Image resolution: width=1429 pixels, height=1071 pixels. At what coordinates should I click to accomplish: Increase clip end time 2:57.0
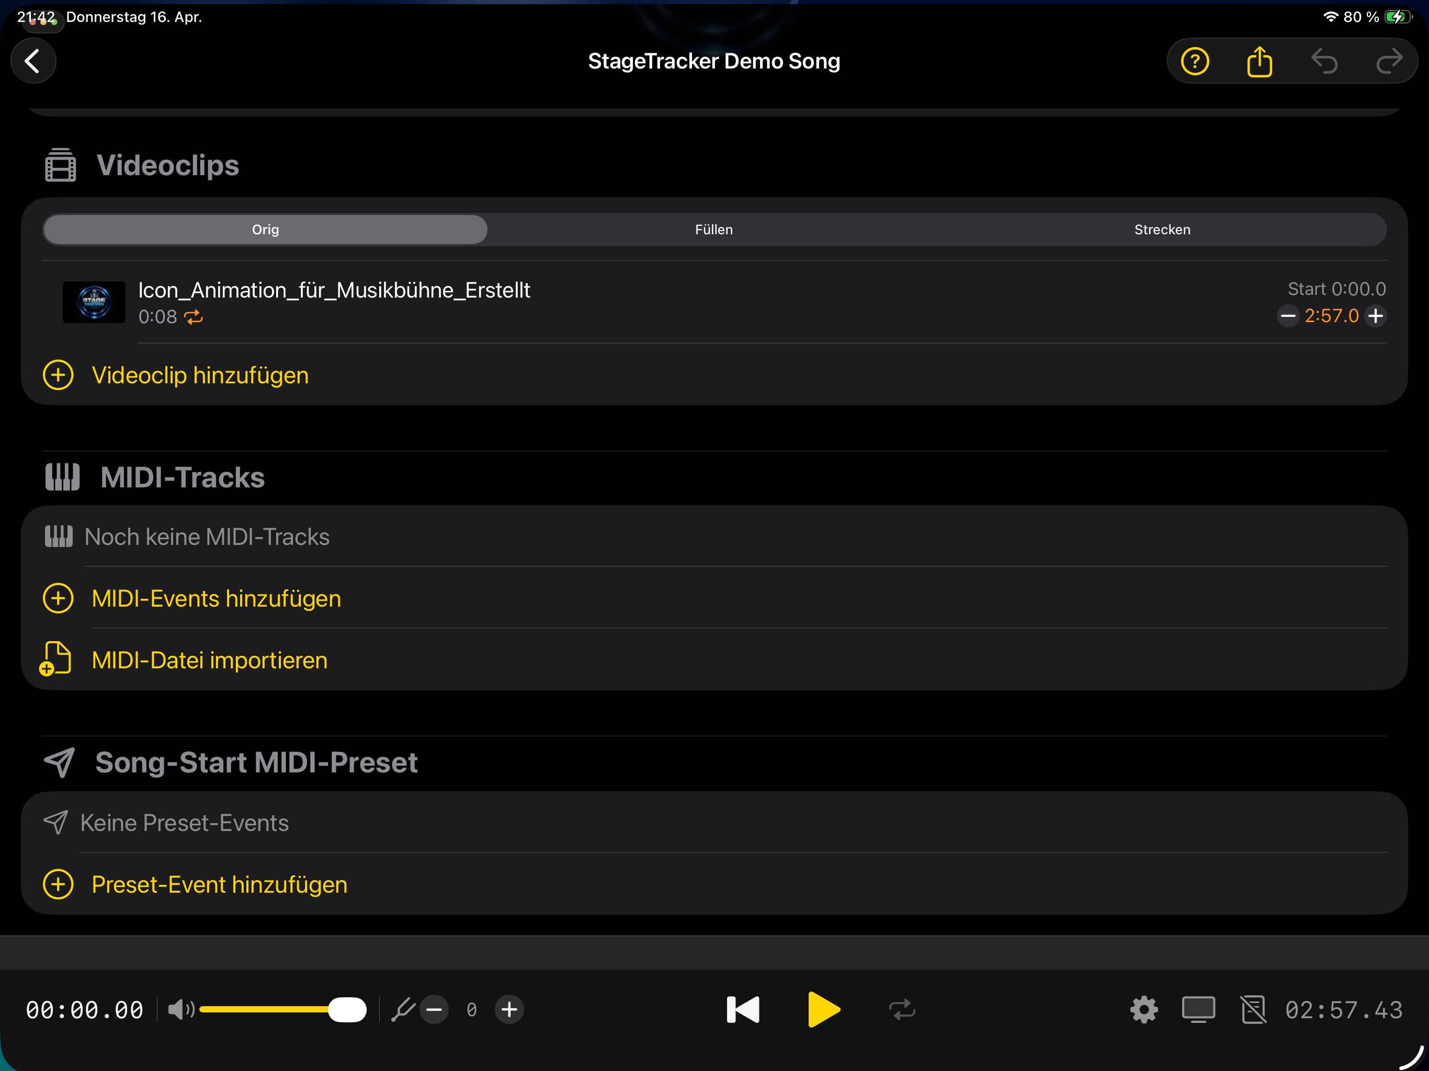click(x=1376, y=316)
